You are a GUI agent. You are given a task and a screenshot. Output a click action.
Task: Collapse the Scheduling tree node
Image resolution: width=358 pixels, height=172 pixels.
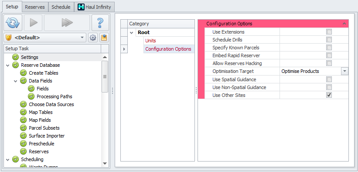[x=8, y=160]
